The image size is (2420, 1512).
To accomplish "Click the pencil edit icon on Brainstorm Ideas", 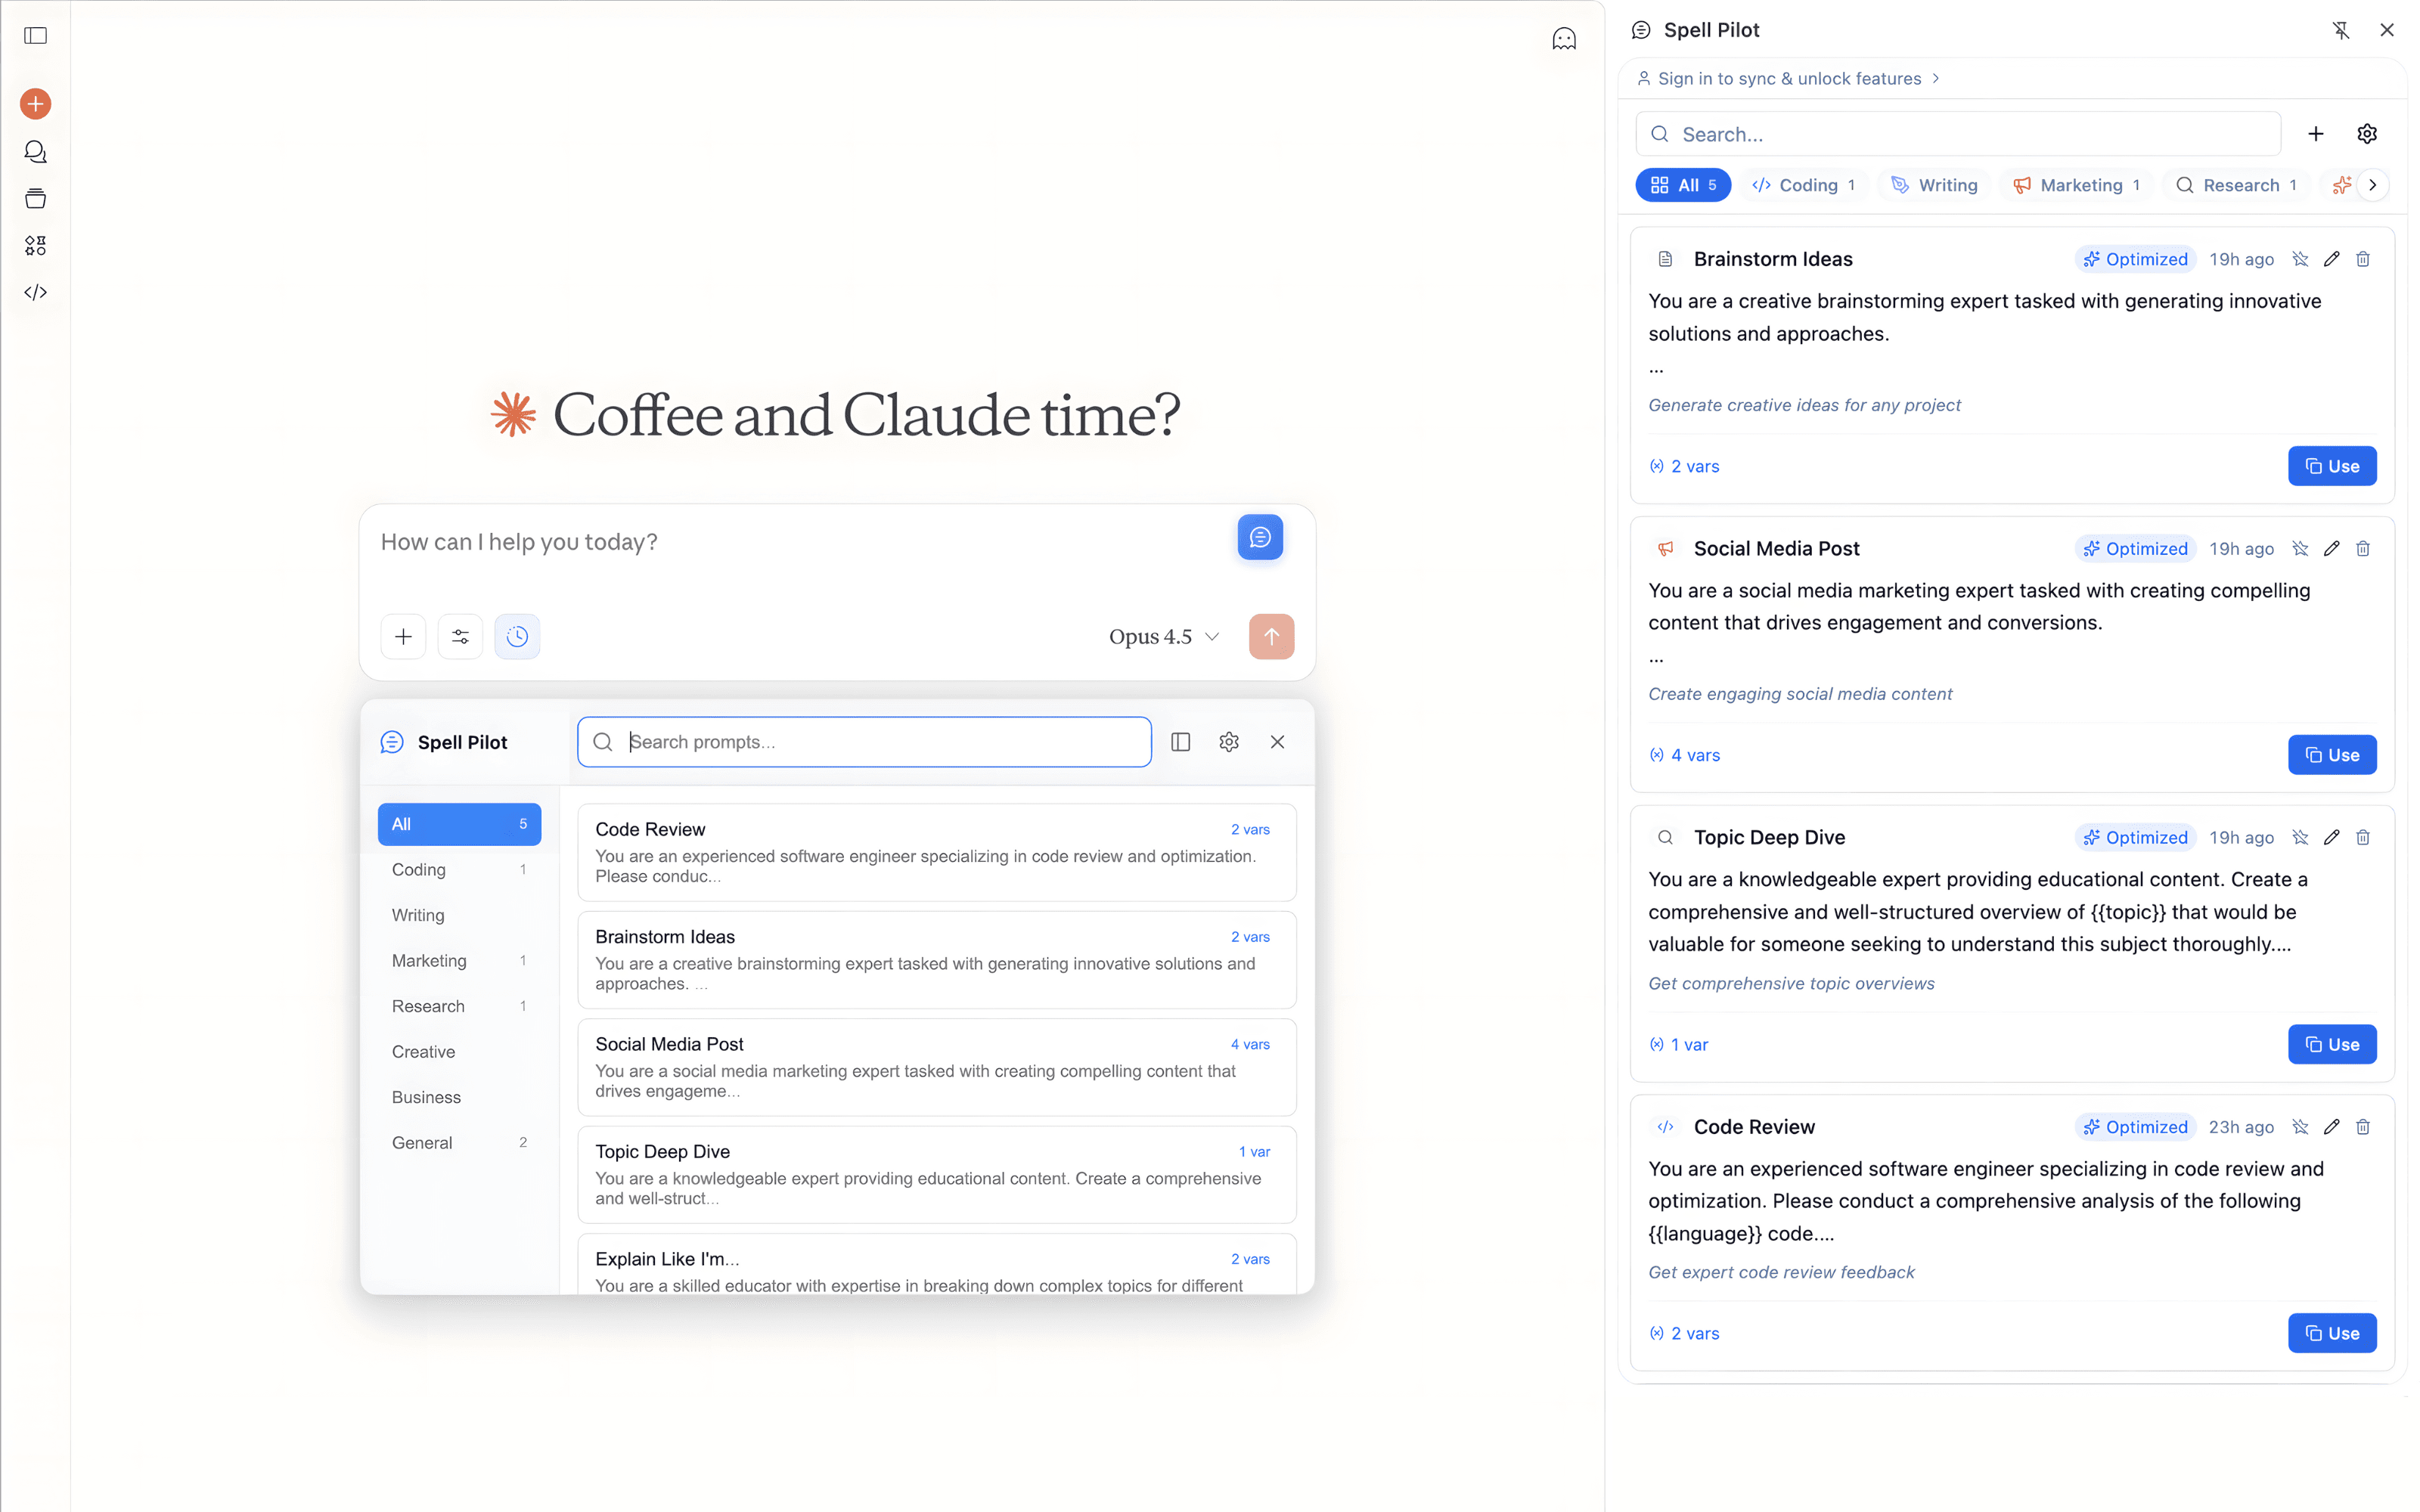I will point(2331,259).
